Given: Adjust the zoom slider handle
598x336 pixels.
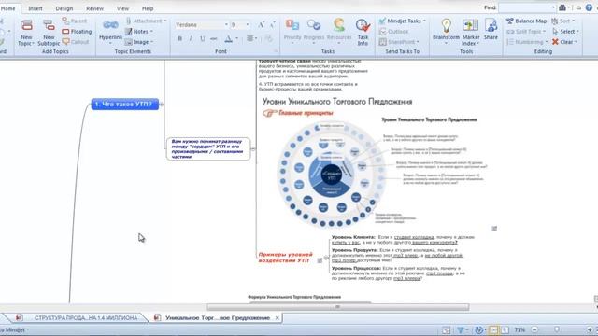Looking at the screenshot, I should pyautogui.click(x=557, y=329).
